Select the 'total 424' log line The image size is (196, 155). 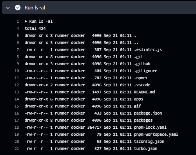click(x=35, y=28)
